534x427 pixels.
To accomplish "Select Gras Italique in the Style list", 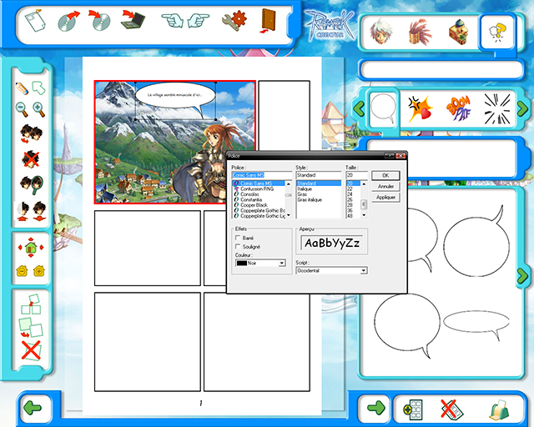I will tap(310, 199).
